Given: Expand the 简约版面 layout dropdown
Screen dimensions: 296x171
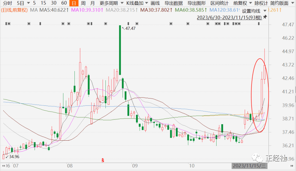Looking at the screenshot, I should tap(284, 3).
